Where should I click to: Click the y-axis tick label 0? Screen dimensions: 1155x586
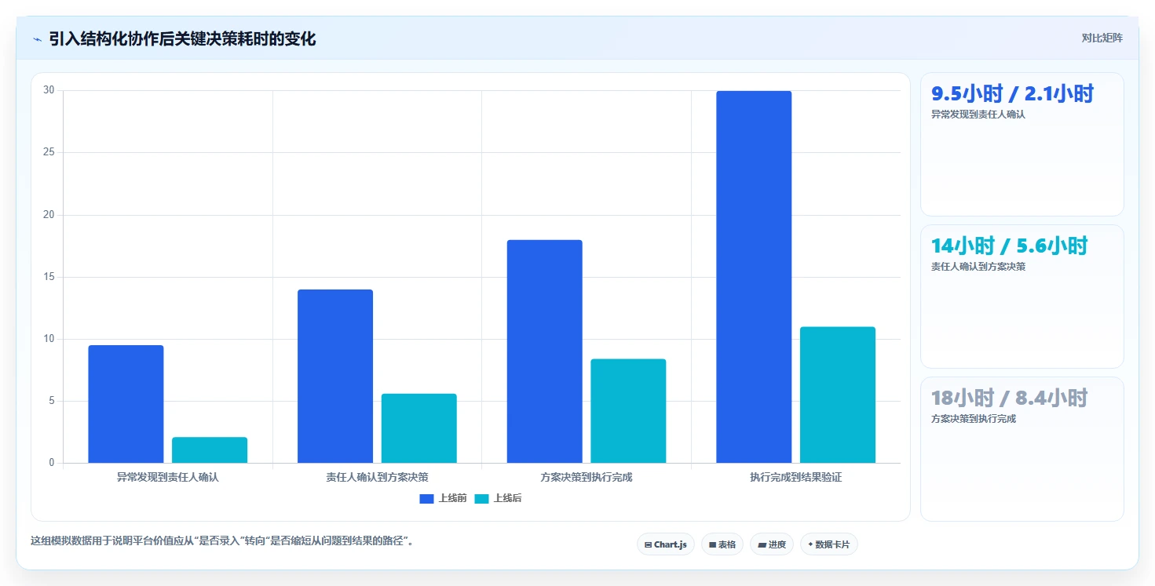[x=52, y=463]
